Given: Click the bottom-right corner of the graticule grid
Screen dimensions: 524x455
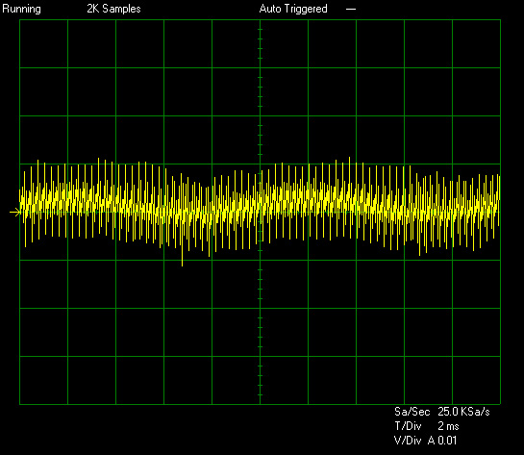Looking at the screenshot, I should point(500,404).
